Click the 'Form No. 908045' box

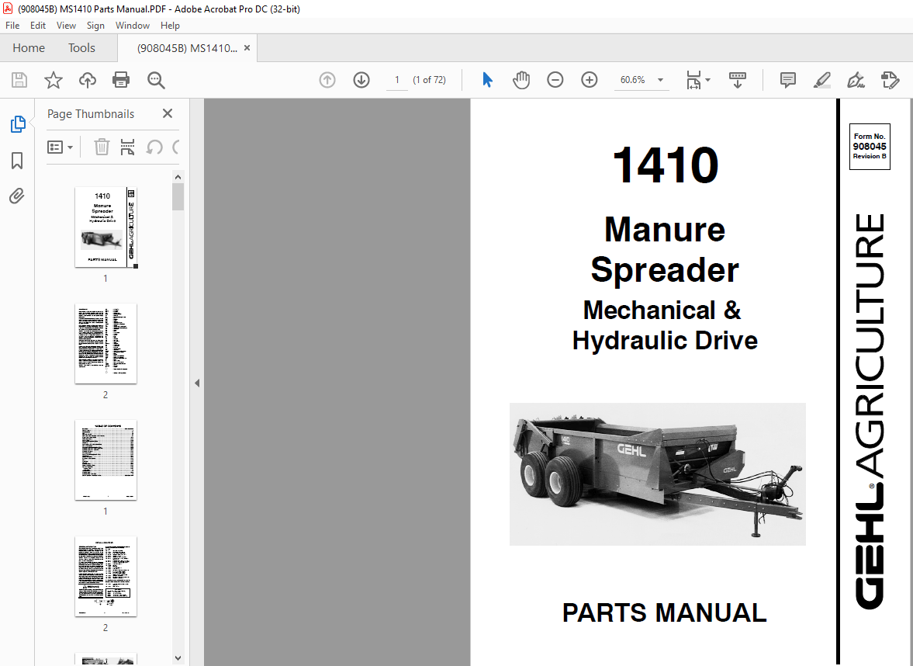(x=870, y=147)
